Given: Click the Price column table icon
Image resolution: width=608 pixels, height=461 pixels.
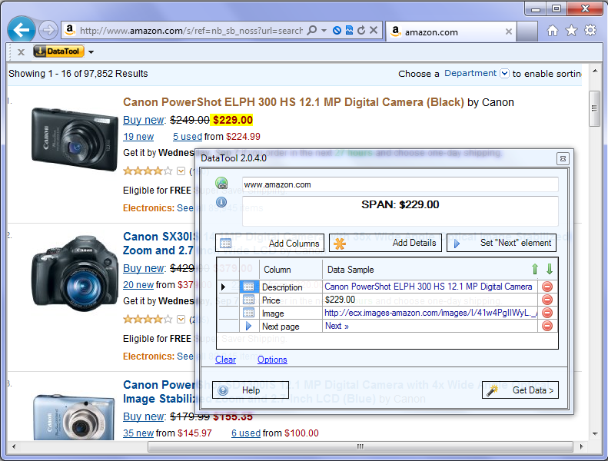Looking at the screenshot, I should (x=248, y=300).
